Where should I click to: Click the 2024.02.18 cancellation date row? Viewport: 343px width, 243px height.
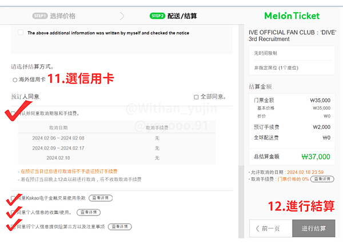[117, 158]
